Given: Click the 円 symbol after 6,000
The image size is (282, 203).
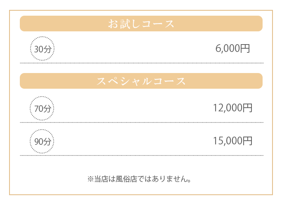Looking at the screenshot, I should click(245, 49).
